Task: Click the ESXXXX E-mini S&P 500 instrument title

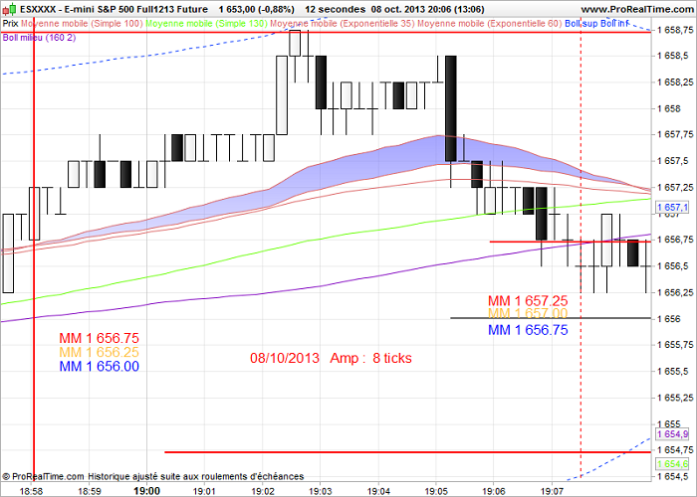Action: [114, 9]
